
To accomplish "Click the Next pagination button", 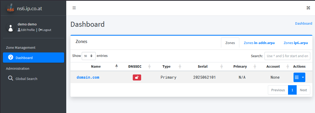I will pyautogui.click(x=303, y=90).
